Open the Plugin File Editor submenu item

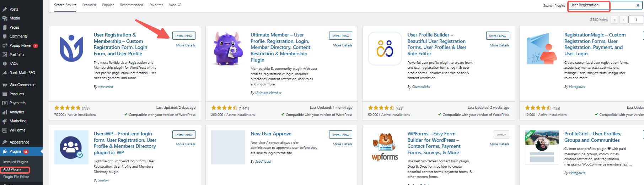tap(16, 177)
